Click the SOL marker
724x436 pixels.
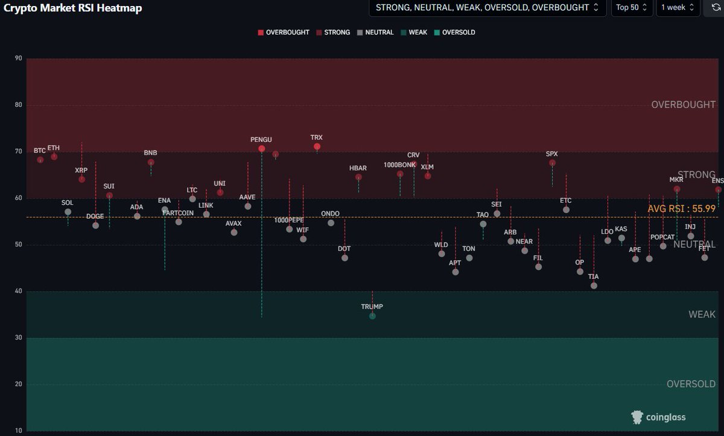[x=68, y=212]
